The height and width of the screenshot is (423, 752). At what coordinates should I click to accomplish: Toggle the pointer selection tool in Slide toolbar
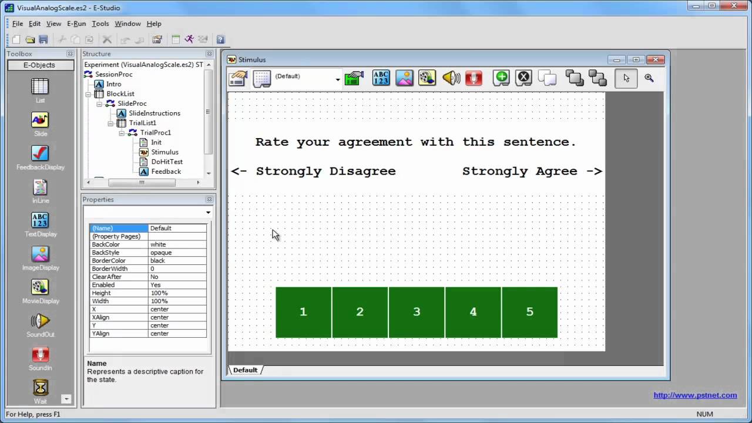pos(626,78)
